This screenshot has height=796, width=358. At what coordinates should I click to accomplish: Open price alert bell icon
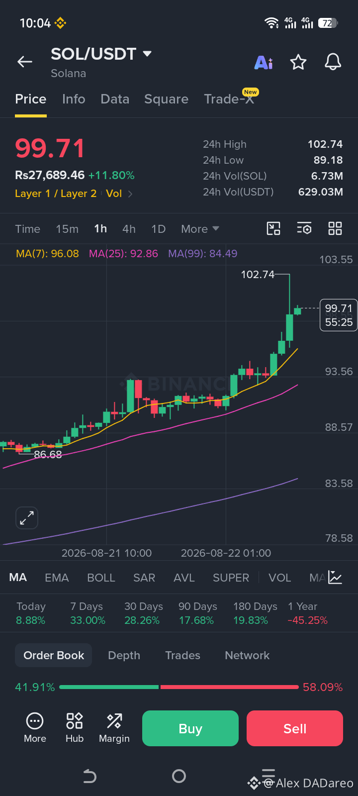click(333, 62)
